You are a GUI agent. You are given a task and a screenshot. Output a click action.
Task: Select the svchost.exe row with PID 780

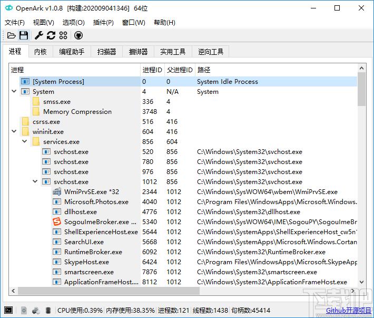coord(183,161)
